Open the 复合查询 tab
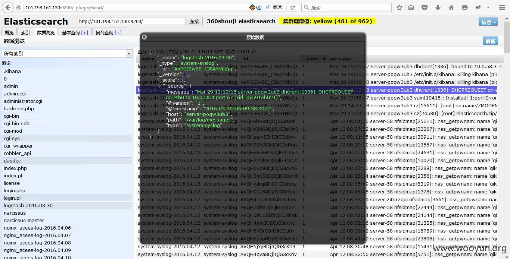The width and height of the screenshot is (510, 259). click(x=104, y=33)
